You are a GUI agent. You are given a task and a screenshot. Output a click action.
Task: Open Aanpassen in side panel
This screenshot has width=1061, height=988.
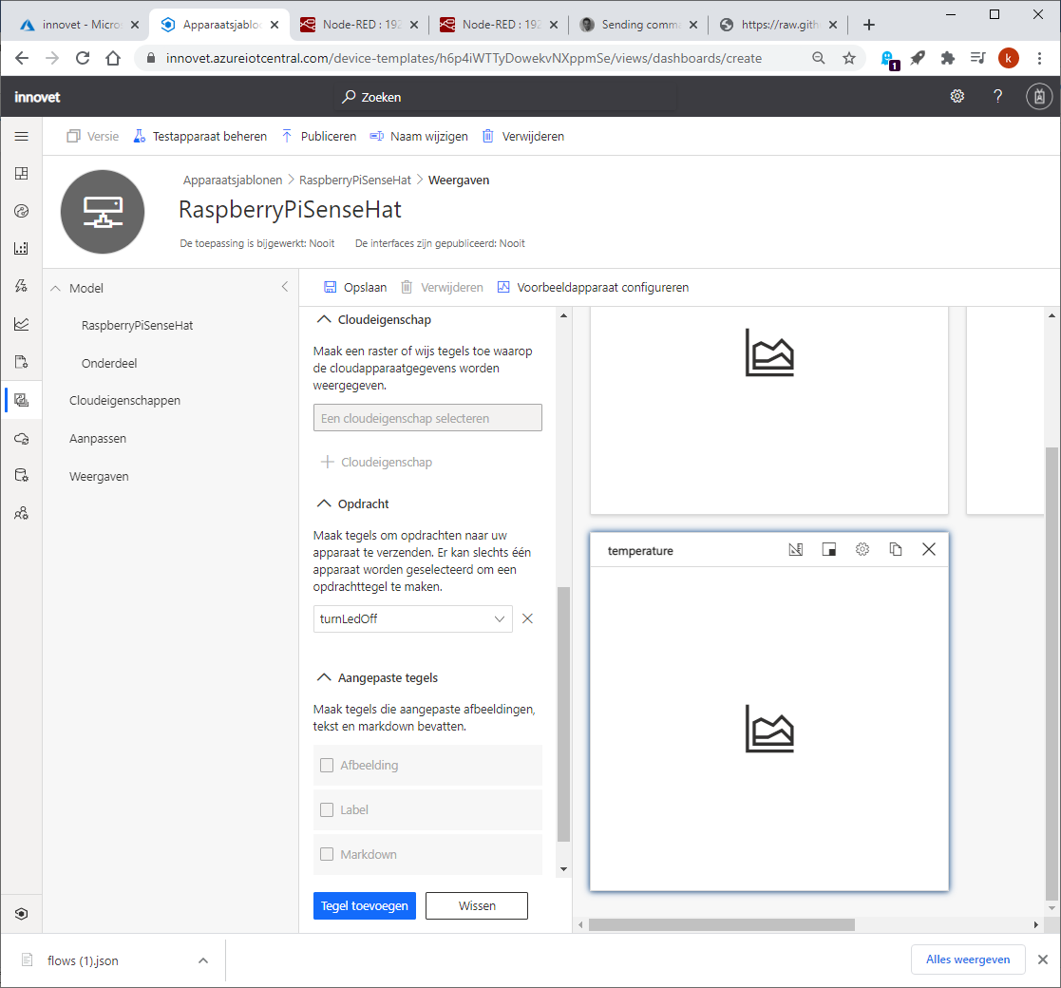(x=98, y=439)
